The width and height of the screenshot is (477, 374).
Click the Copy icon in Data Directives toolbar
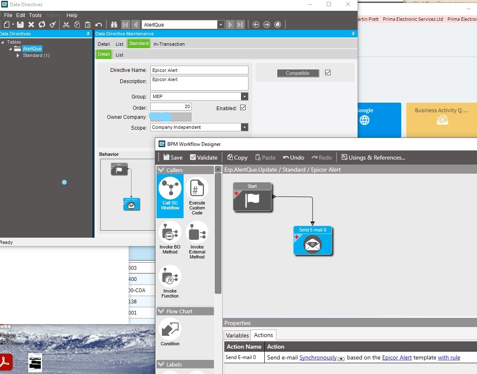[77, 25]
